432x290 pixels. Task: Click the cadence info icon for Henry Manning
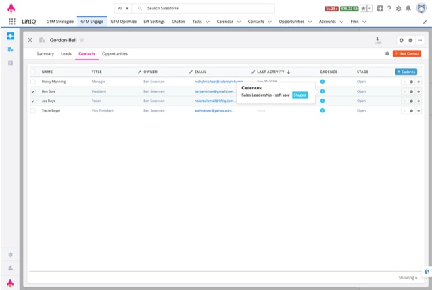pos(322,81)
